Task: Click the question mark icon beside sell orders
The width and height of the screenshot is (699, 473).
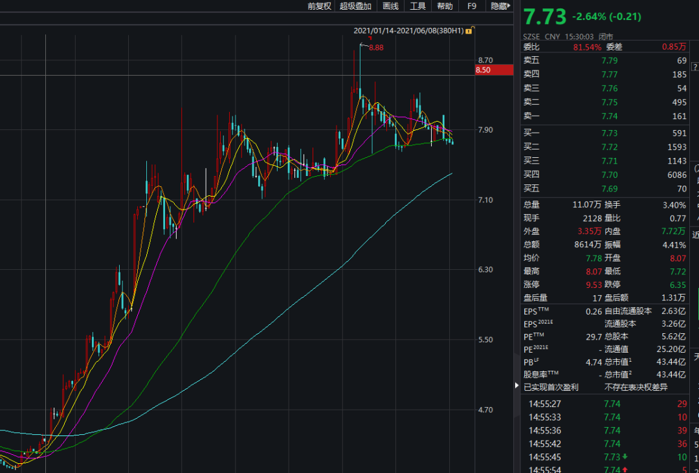Action: pyautogui.click(x=695, y=67)
